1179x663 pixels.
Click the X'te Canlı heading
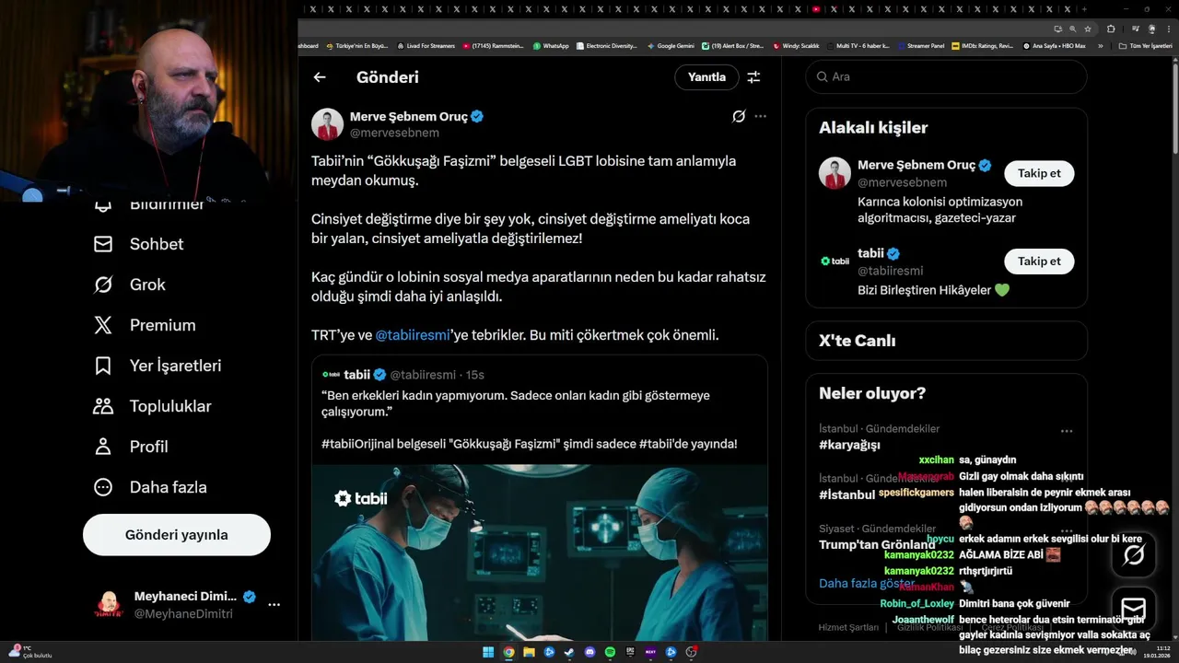pos(858,341)
